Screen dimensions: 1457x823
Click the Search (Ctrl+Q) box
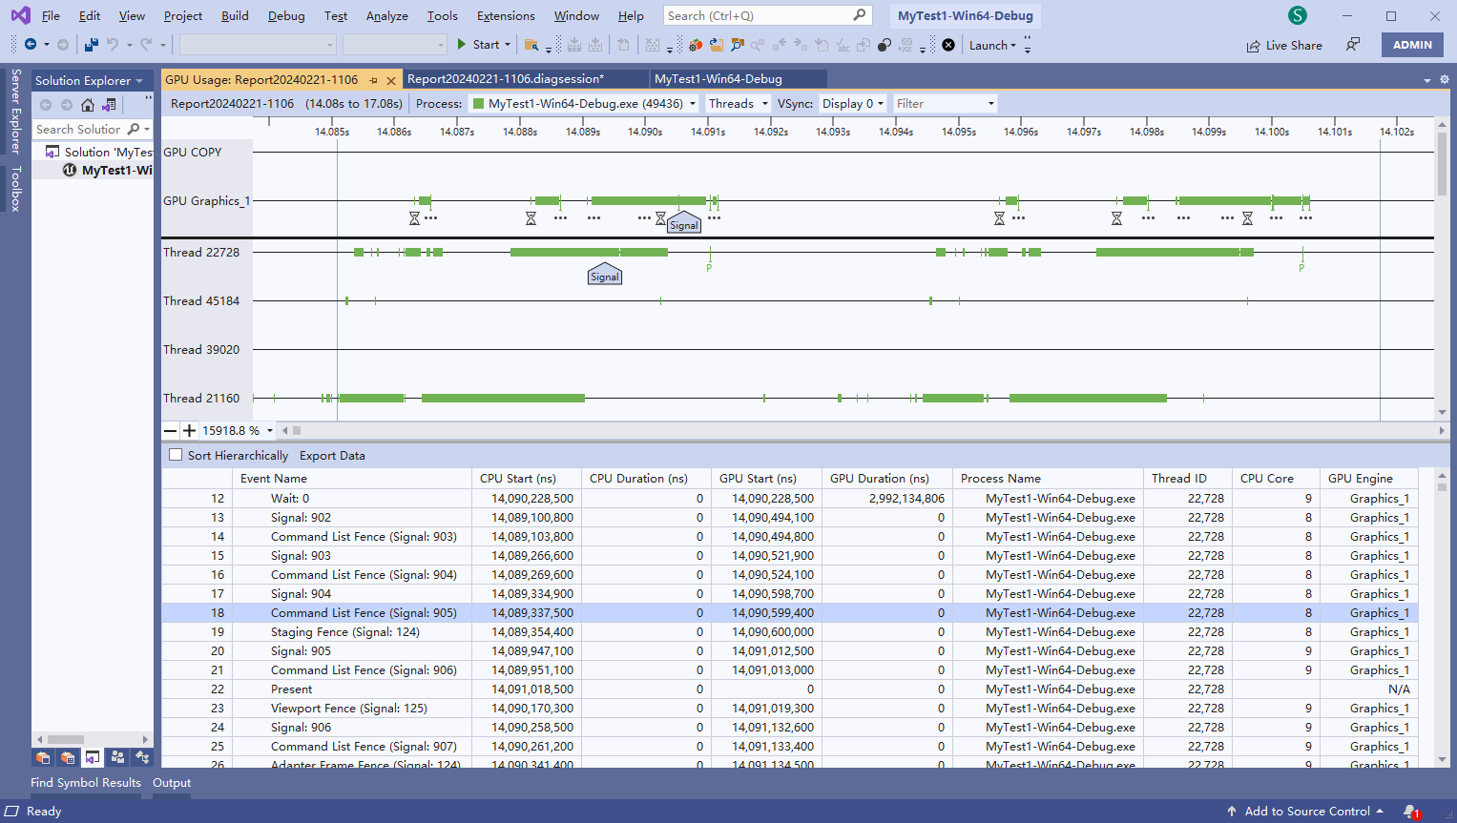click(766, 15)
